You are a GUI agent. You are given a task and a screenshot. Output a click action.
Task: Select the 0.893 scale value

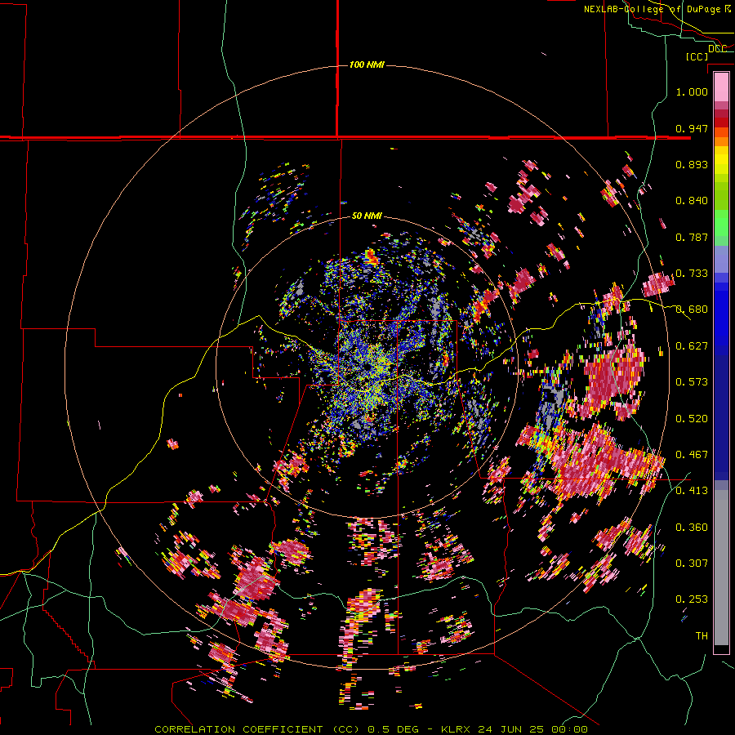point(692,164)
